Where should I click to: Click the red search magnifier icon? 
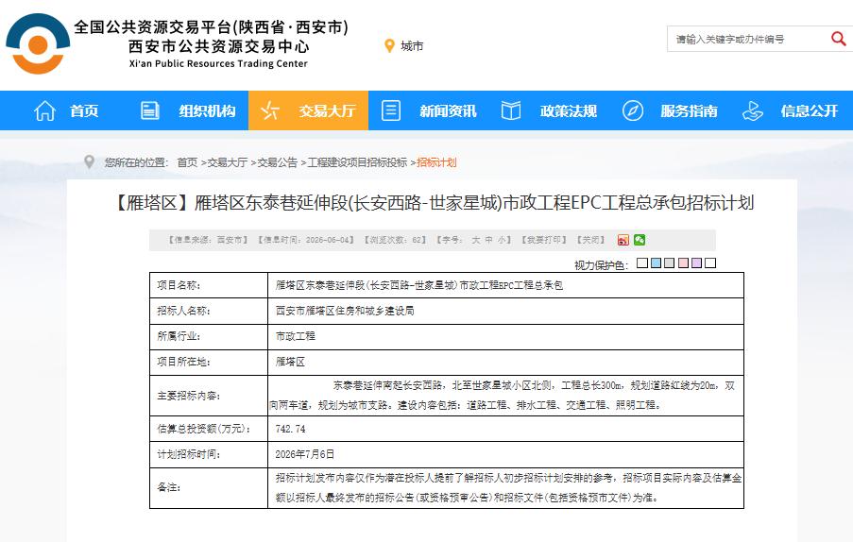(838, 39)
